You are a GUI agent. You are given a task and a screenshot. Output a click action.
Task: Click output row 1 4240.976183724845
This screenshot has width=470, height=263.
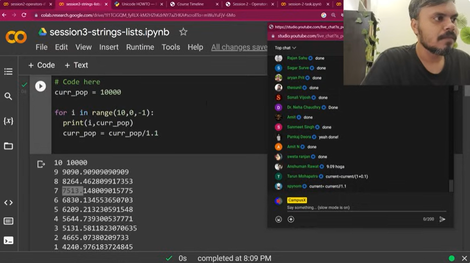(x=93, y=247)
